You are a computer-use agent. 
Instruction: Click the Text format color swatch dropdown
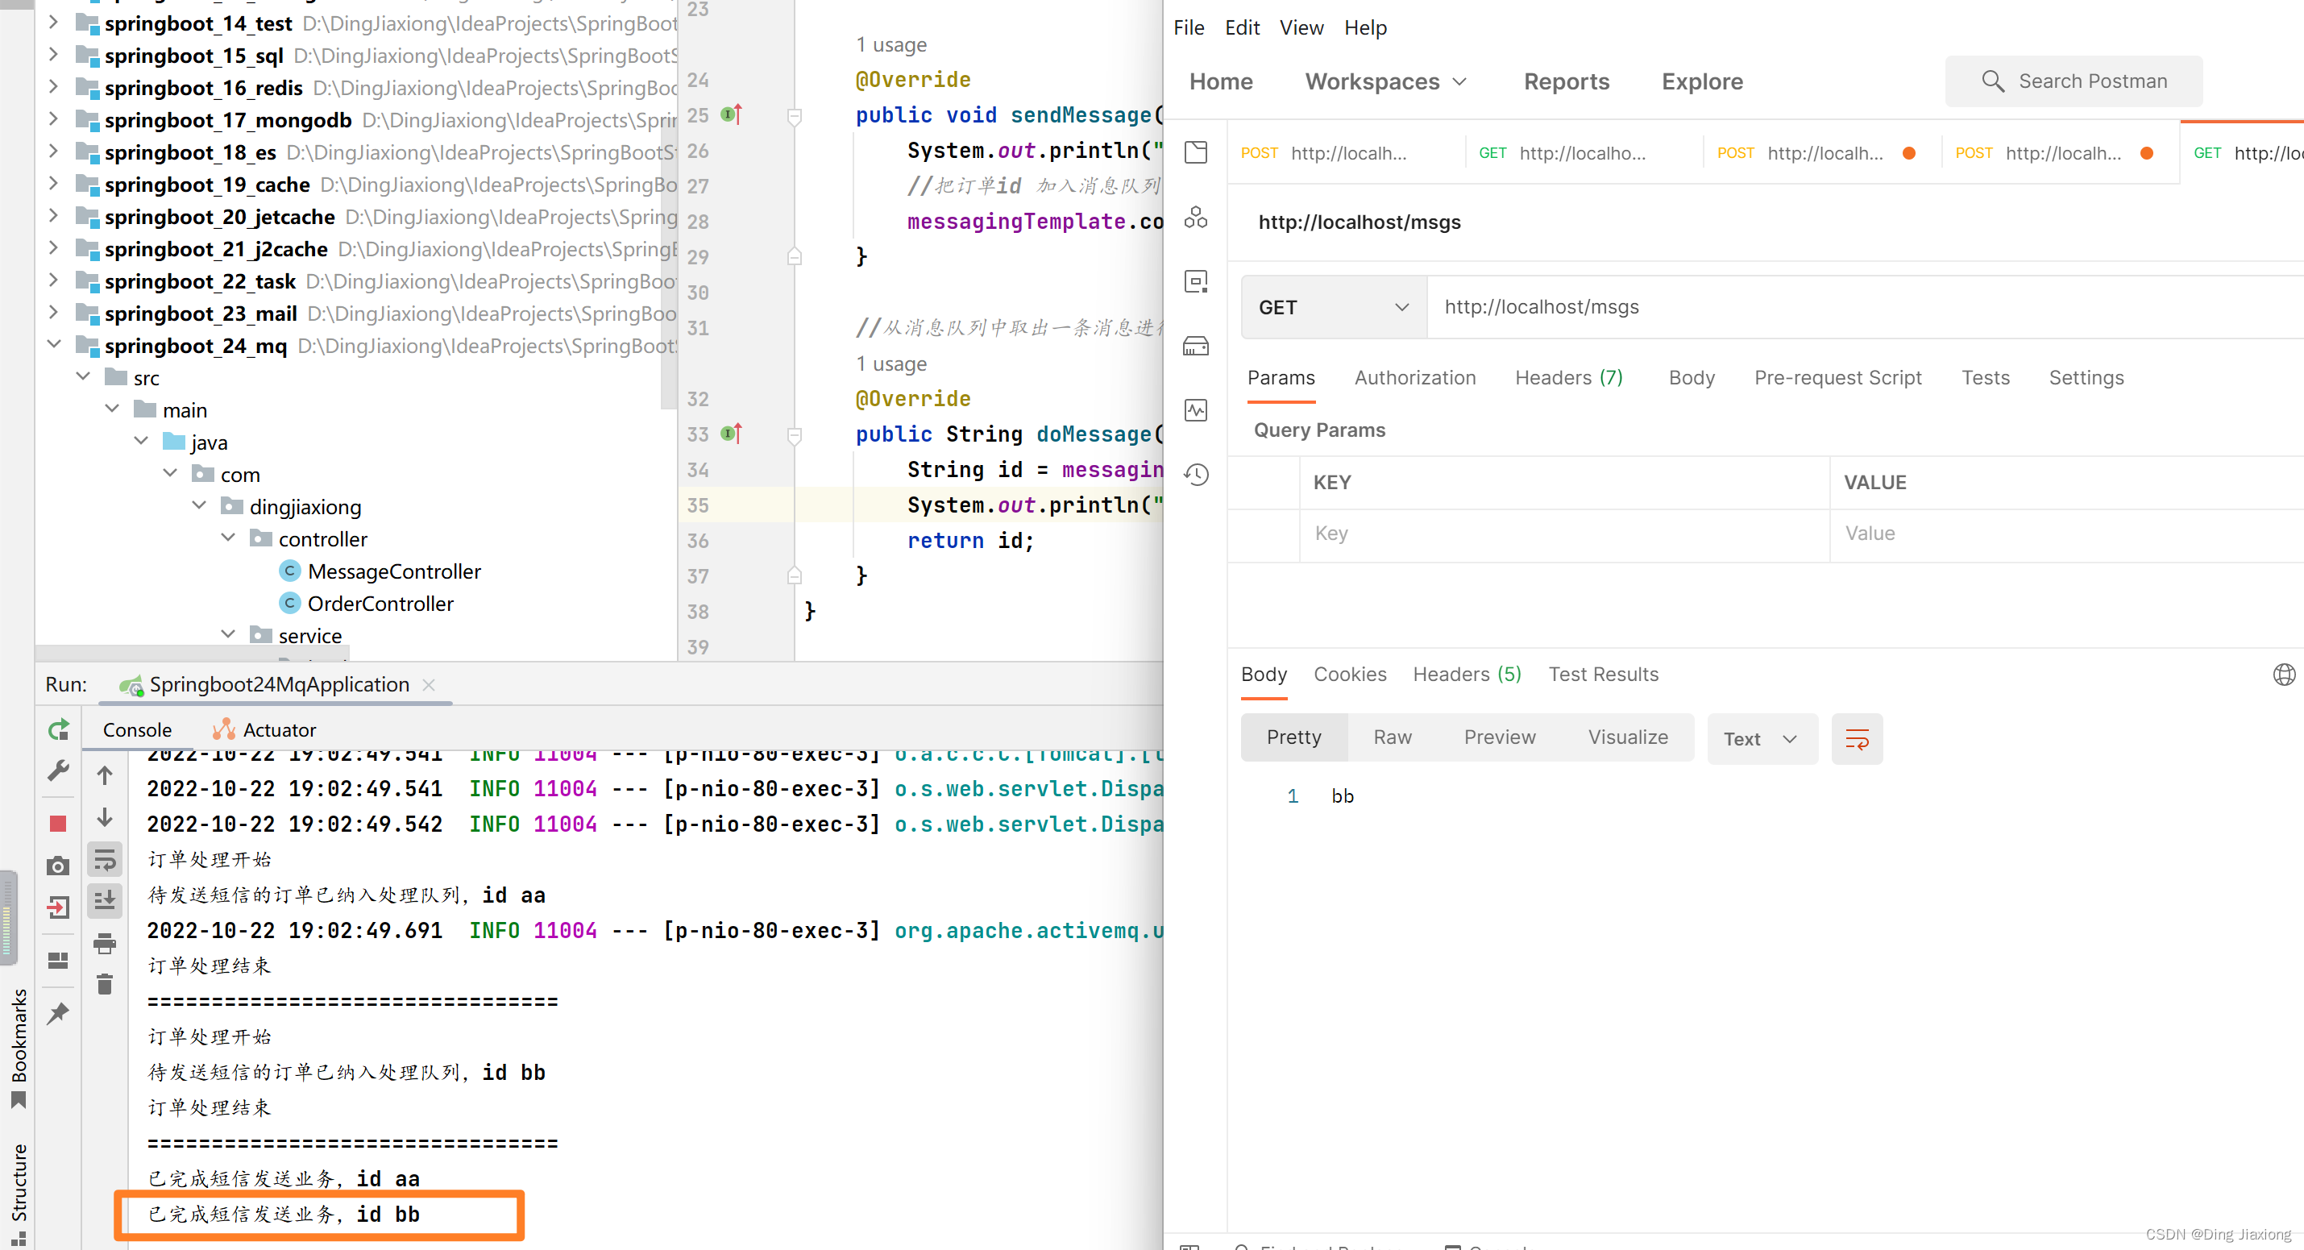(1761, 739)
